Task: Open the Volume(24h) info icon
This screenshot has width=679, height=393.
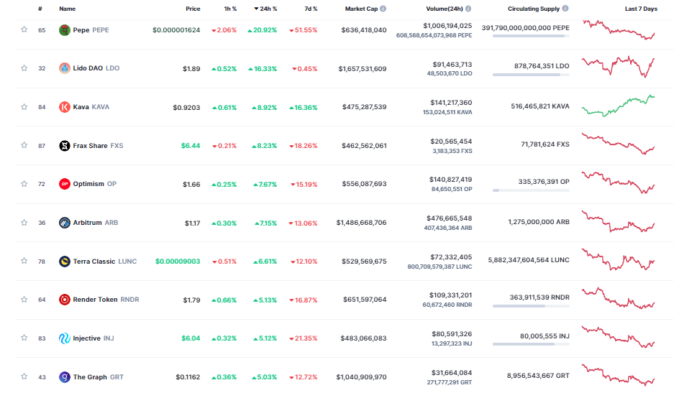Action: [468, 9]
